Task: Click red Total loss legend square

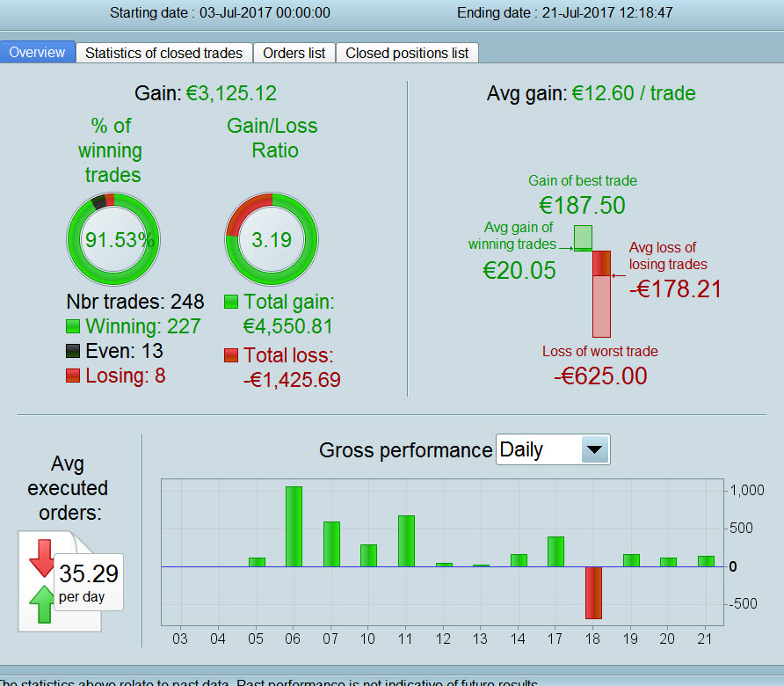Action: pos(231,355)
